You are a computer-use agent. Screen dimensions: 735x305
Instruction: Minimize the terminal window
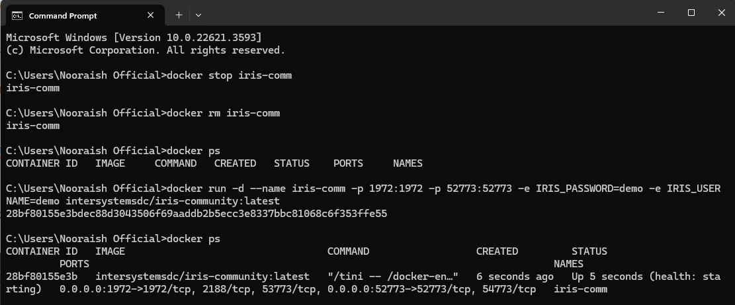coord(660,13)
